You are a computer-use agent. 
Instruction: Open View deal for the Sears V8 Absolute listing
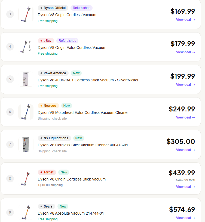pos(185,218)
